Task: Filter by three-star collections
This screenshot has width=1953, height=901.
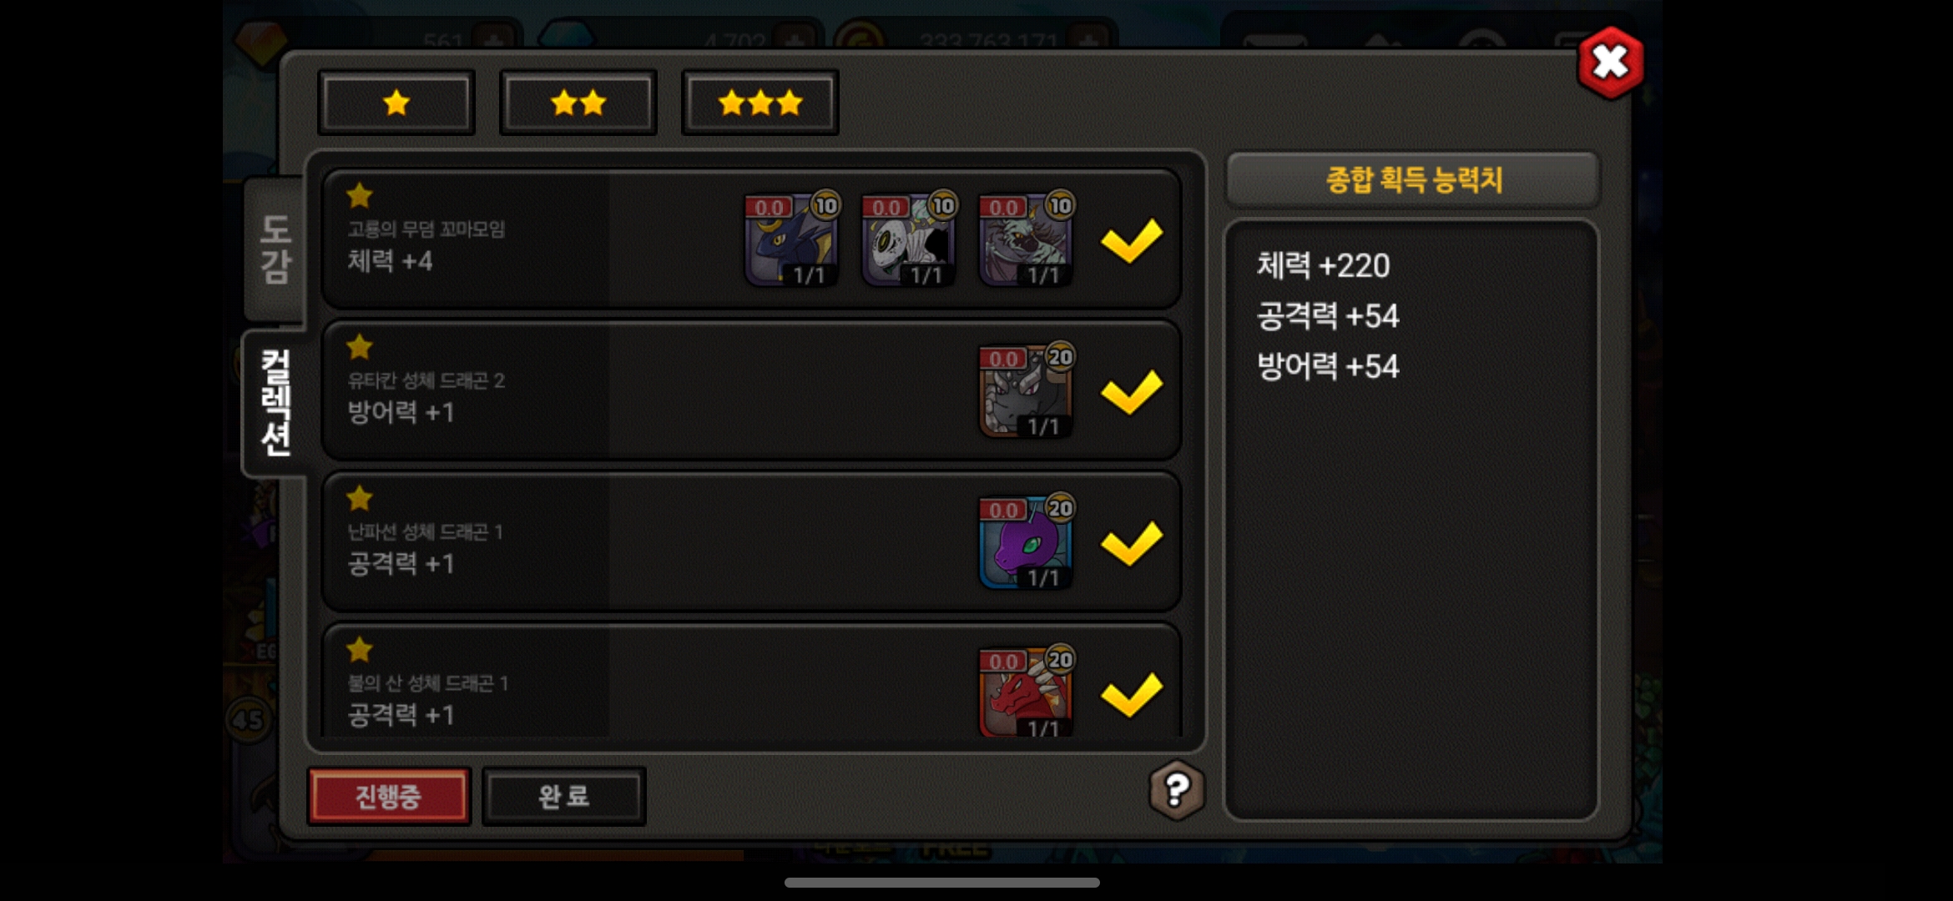Action: pyautogui.click(x=760, y=103)
